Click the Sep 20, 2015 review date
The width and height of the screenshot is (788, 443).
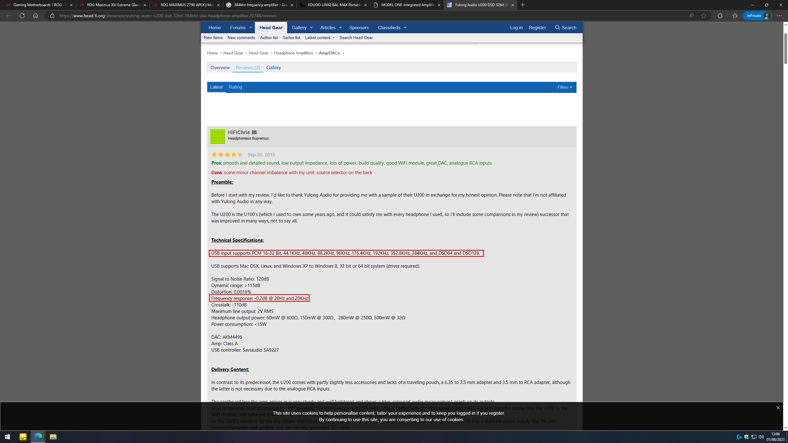pos(261,155)
